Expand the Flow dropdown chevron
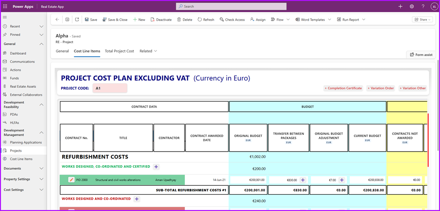Viewport: 440px width, 211px height. (x=288, y=20)
